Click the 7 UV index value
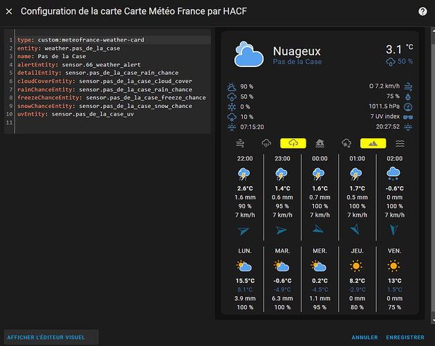 (x=385, y=116)
